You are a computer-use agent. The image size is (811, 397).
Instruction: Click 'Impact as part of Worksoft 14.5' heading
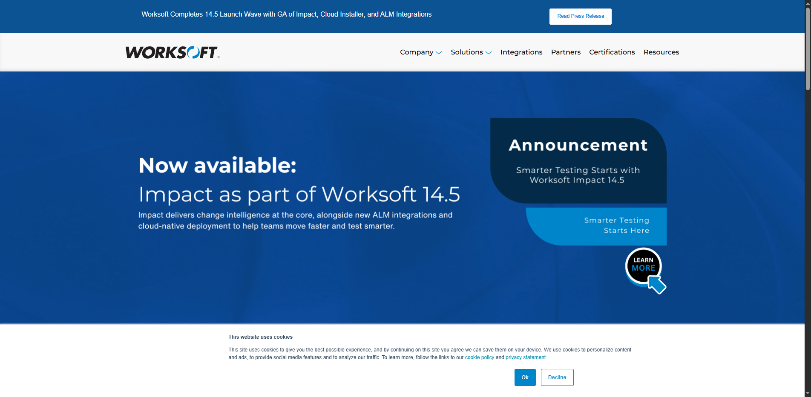[x=299, y=194]
